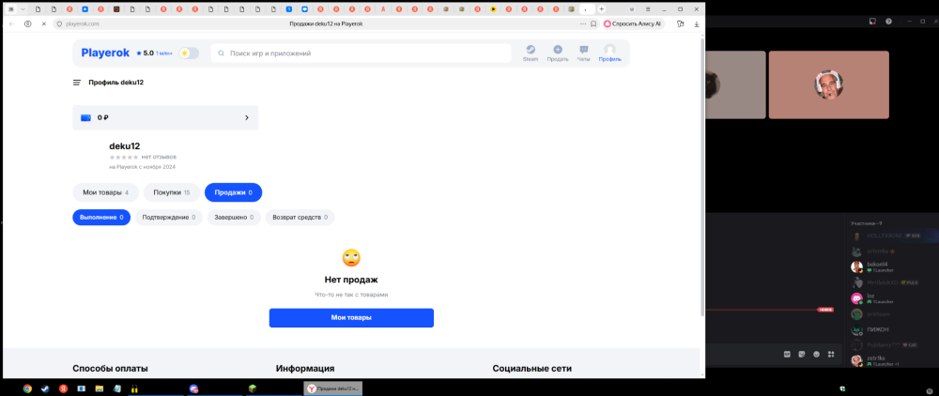Open Discord help question mark icon
Image resolution: width=939 pixels, height=396 pixels.
tap(888, 21)
